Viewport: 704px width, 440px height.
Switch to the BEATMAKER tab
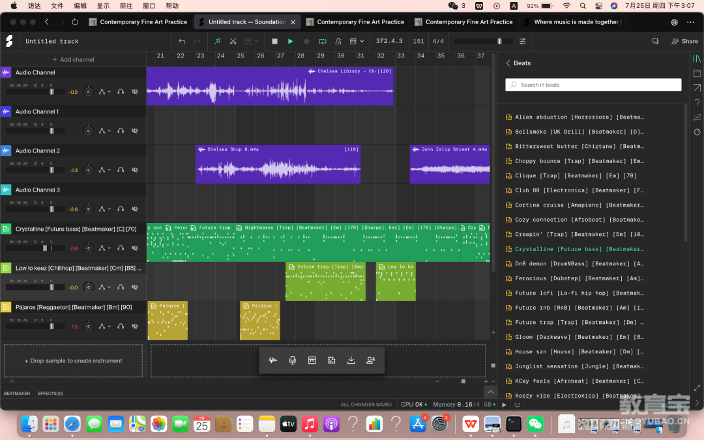coord(17,393)
